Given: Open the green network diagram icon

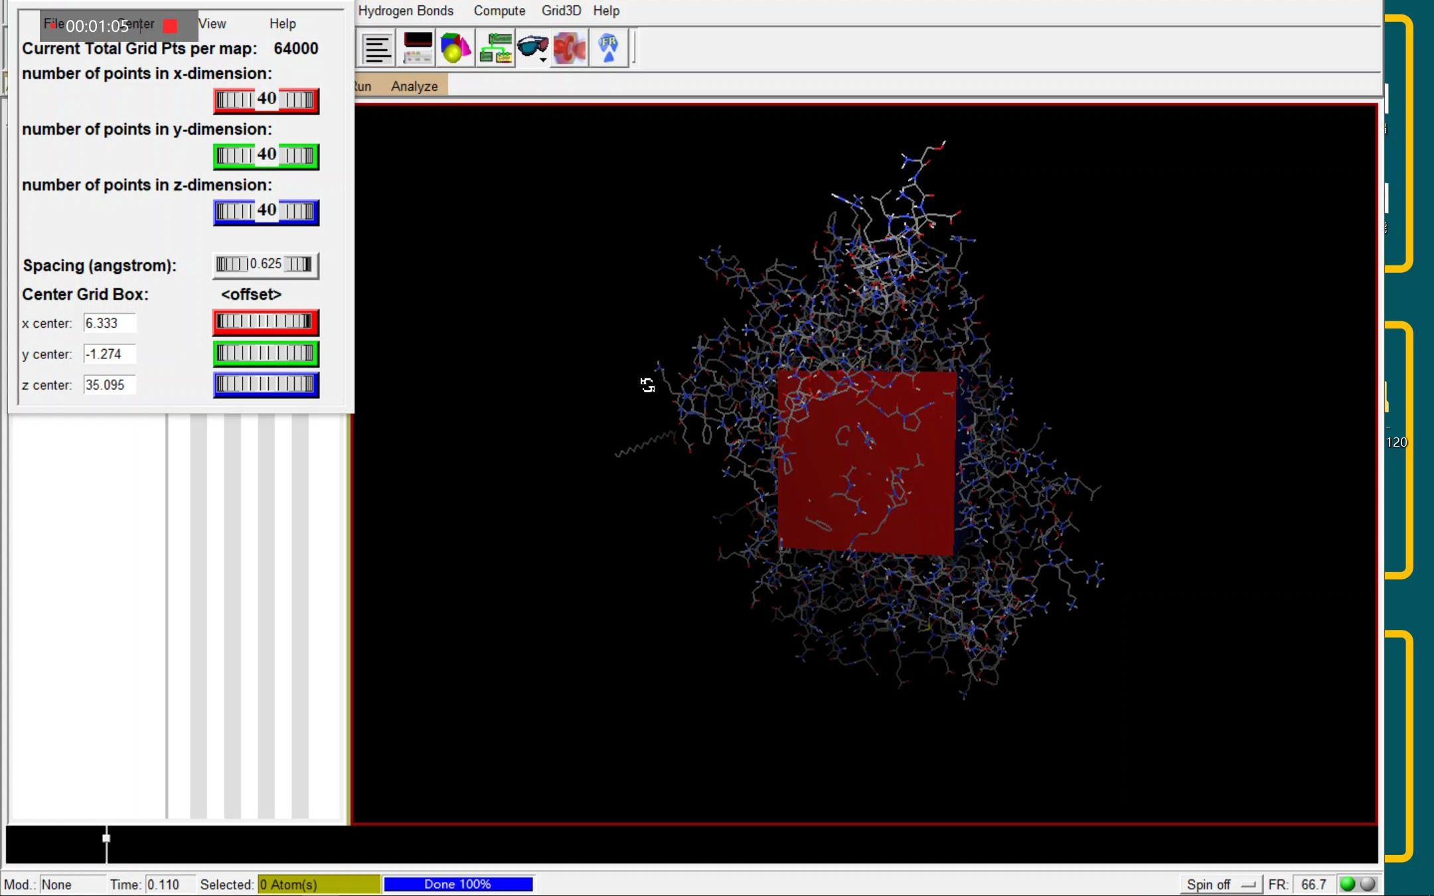Looking at the screenshot, I should click(x=495, y=48).
